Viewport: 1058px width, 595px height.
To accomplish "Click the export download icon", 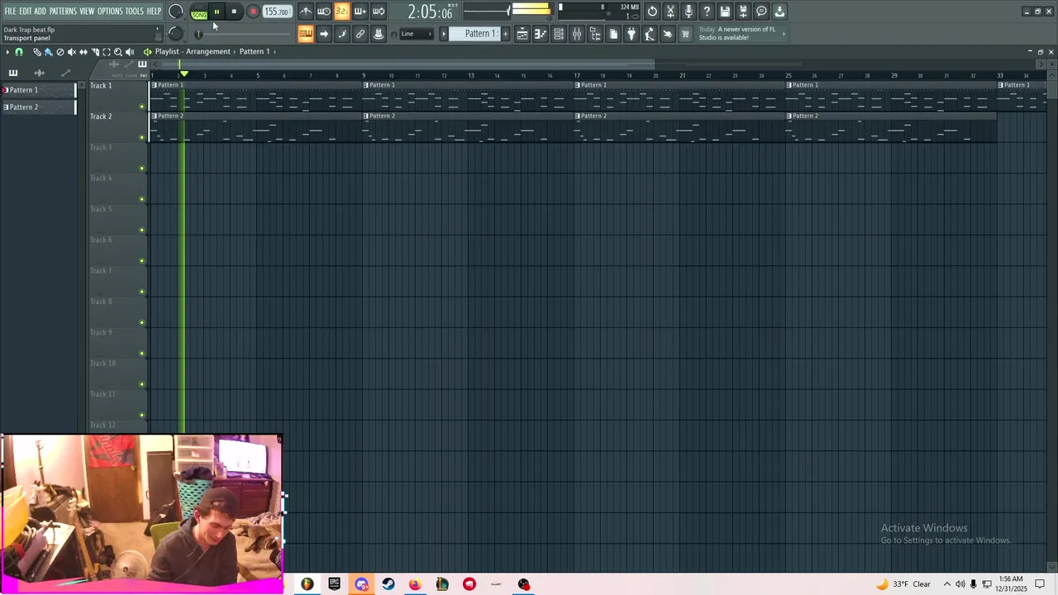I will (x=779, y=12).
